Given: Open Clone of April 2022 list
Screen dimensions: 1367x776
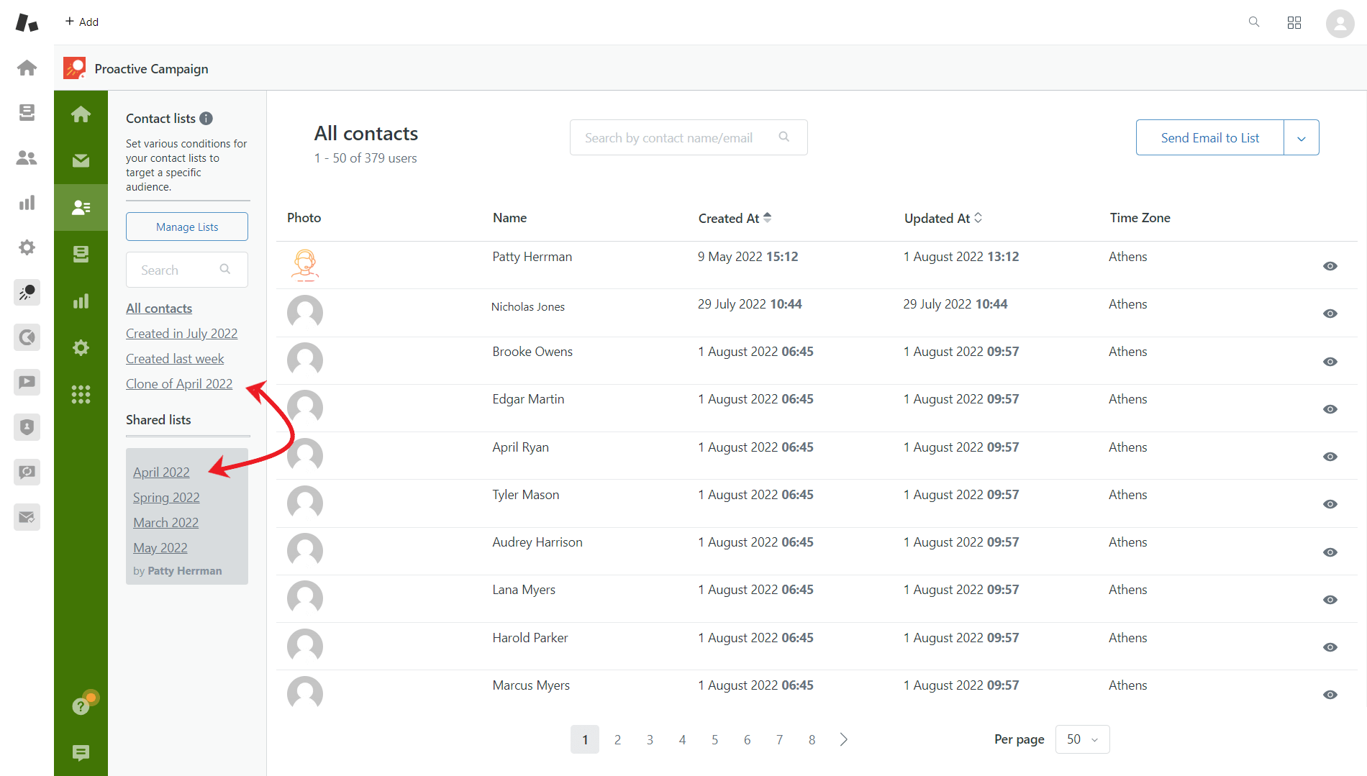Looking at the screenshot, I should 179,384.
